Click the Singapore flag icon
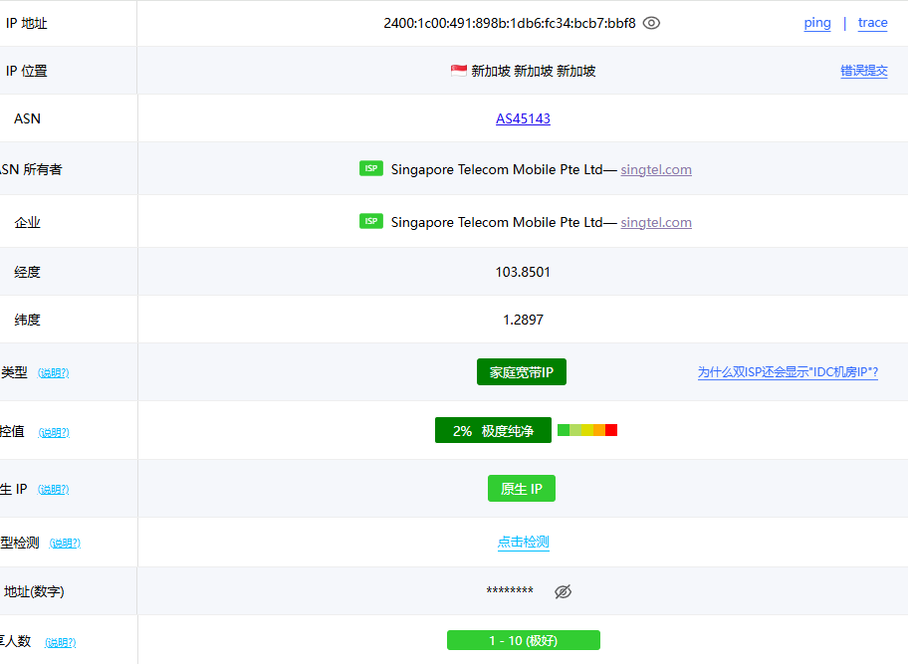This screenshot has width=908, height=664. 459,71
